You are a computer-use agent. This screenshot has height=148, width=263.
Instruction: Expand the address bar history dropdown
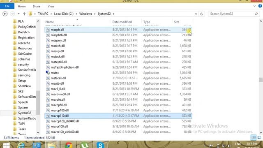[x=196, y=14]
